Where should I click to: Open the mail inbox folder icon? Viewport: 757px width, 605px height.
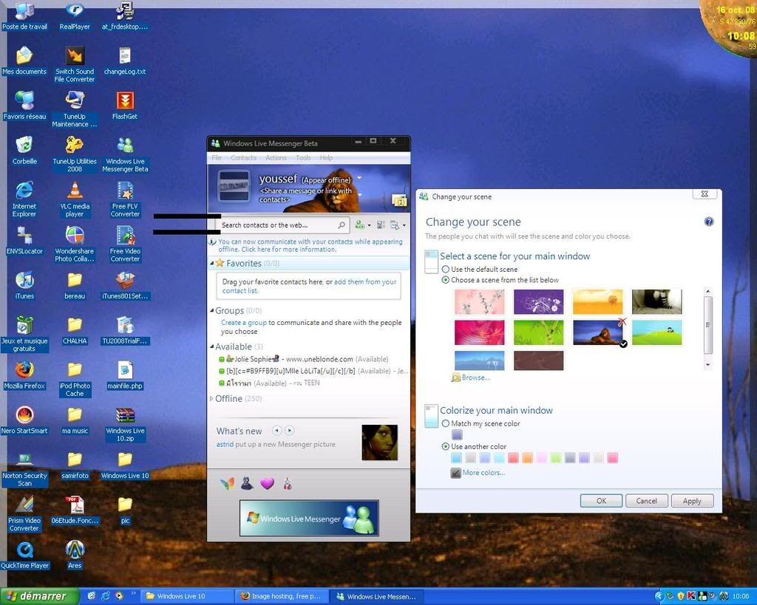399,199
